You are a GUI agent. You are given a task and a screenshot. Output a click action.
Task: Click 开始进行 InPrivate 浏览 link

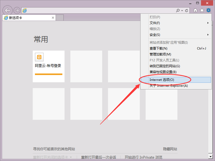[x=144, y=157]
